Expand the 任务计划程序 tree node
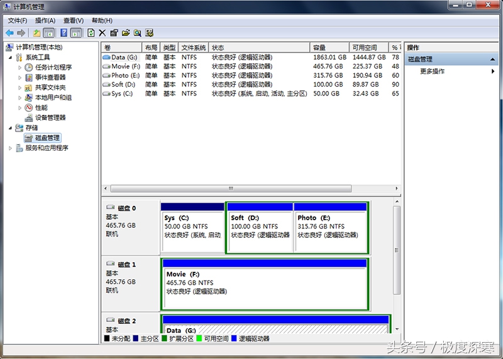 (x=20, y=68)
